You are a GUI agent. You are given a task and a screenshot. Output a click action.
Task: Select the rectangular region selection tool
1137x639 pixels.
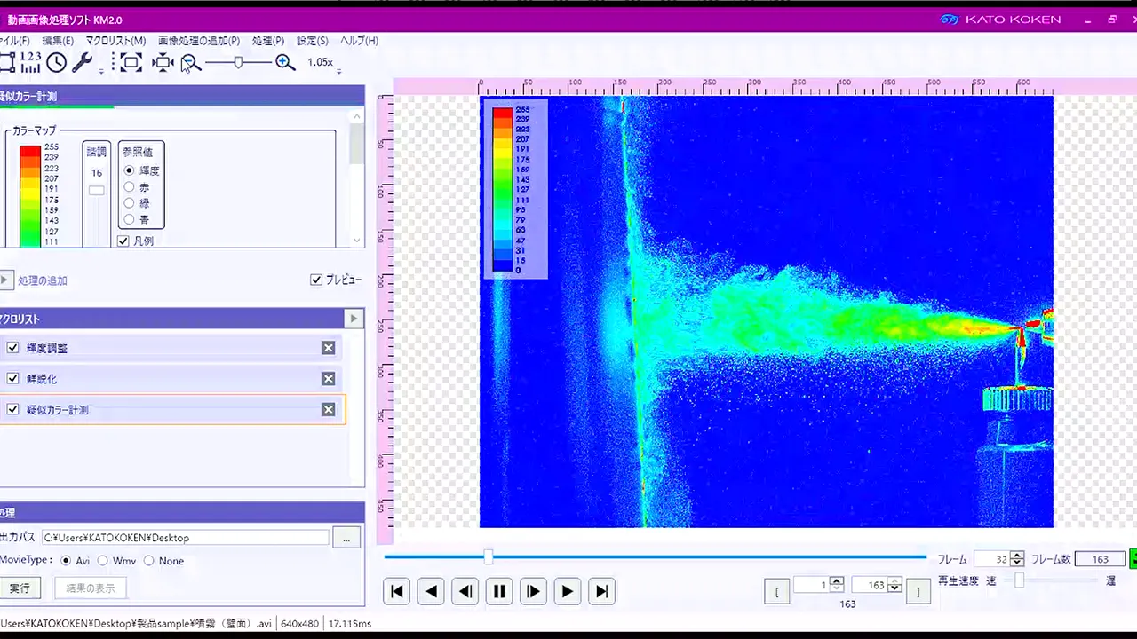7,62
